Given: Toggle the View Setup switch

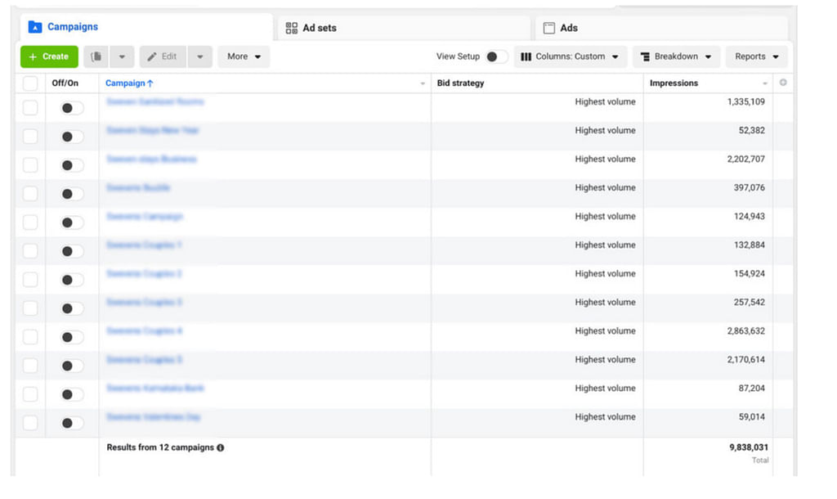Looking at the screenshot, I should coord(495,56).
